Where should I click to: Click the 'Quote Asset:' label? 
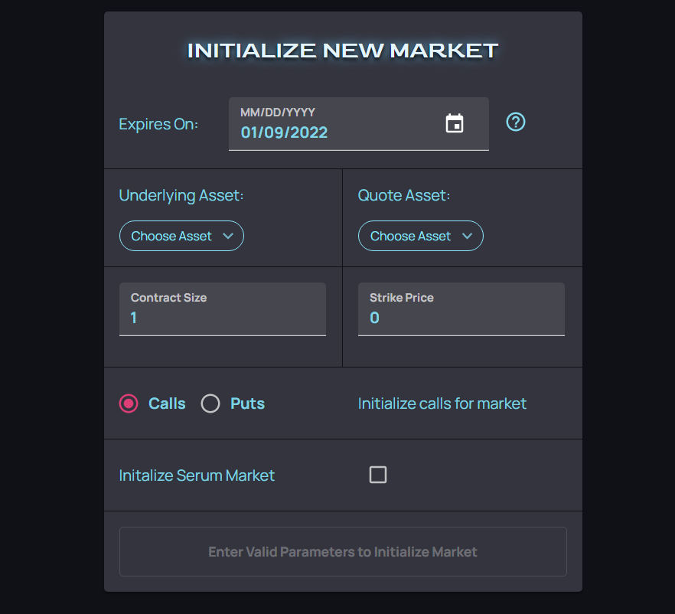pyautogui.click(x=404, y=195)
